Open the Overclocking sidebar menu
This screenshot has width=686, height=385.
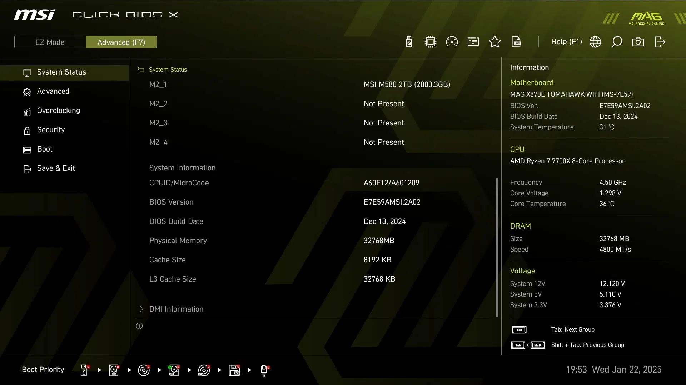click(x=64, y=111)
